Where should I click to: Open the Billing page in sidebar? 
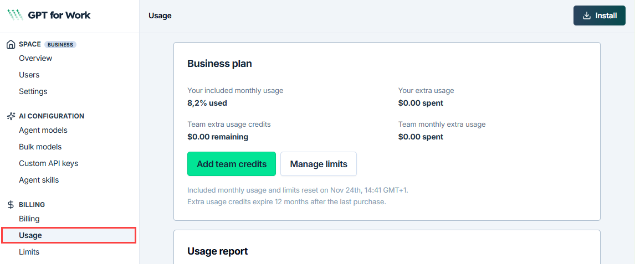29,219
